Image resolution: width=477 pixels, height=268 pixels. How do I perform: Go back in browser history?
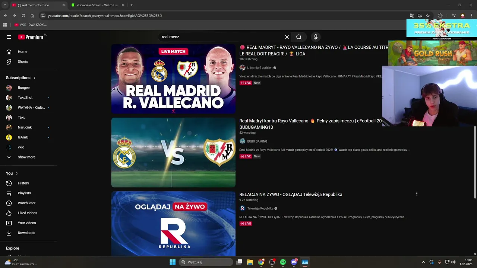point(5,16)
